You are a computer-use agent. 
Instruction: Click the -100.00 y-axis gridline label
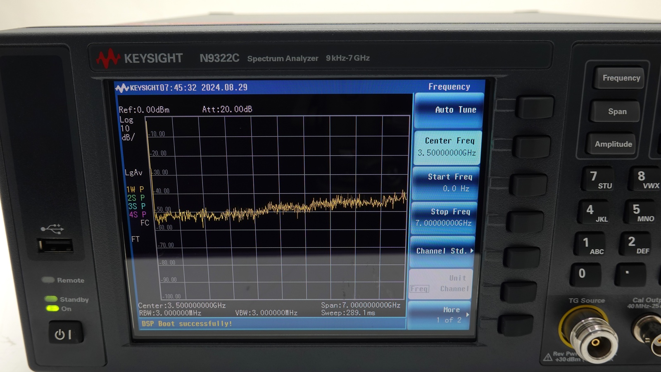pyautogui.click(x=171, y=296)
